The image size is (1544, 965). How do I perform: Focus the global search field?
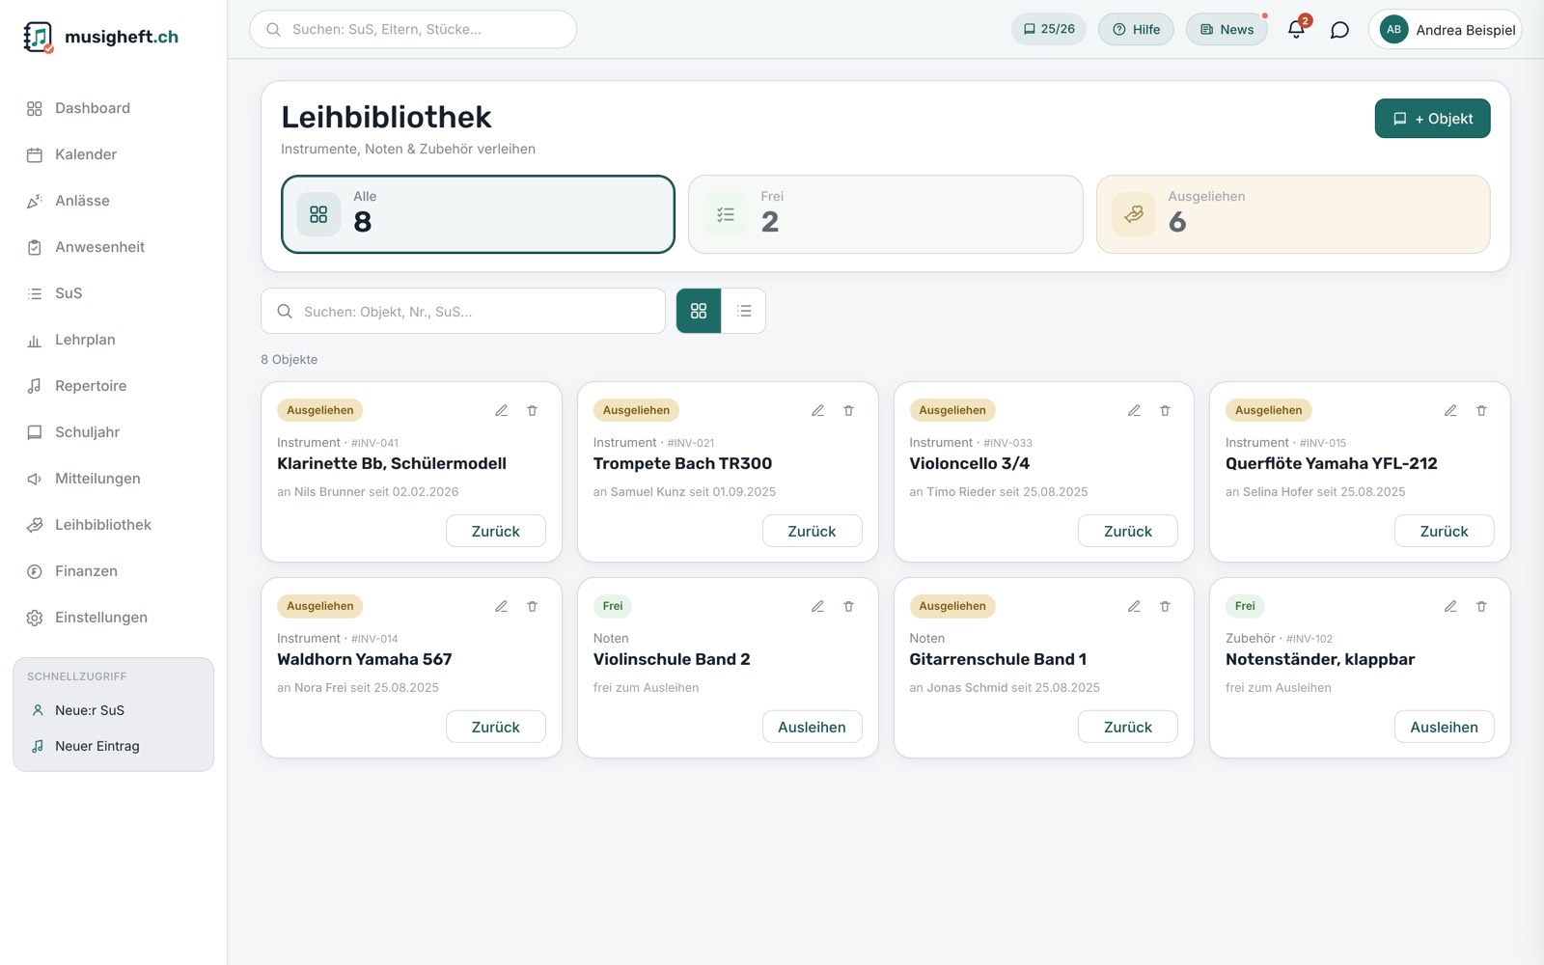[x=413, y=29]
